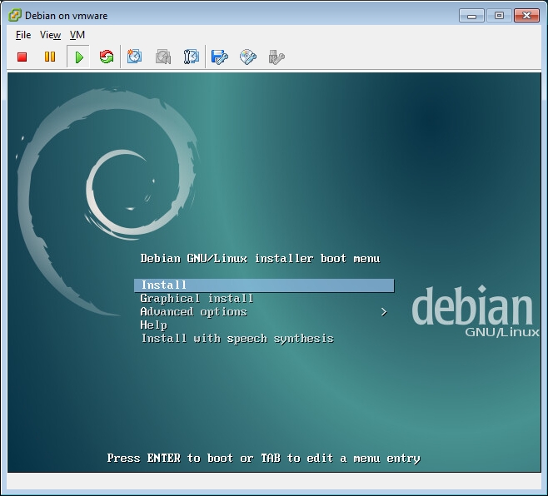
Task: Click the floppy drive connection icon
Action: click(x=220, y=57)
